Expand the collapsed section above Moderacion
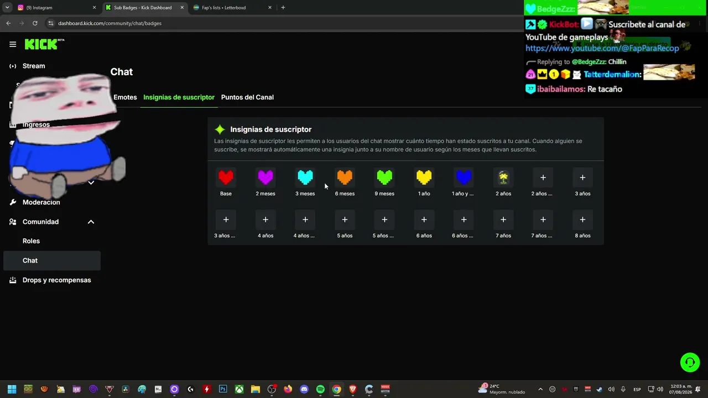708x398 pixels. pos(91,182)
